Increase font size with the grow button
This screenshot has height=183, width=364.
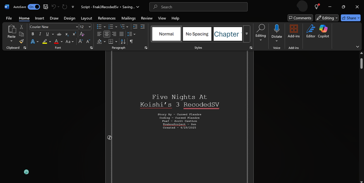pyautogui.click(x=80, y=42)
